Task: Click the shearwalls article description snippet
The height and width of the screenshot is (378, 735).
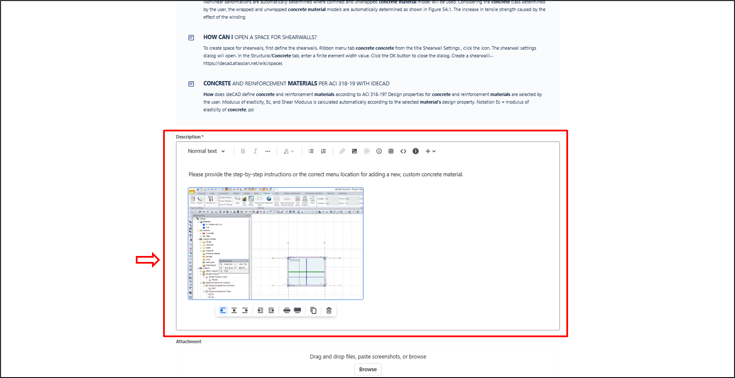Action: pyautogui.click(x=370, y=56)
